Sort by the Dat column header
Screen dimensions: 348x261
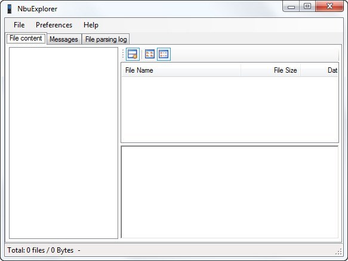[x=319, y=70]
